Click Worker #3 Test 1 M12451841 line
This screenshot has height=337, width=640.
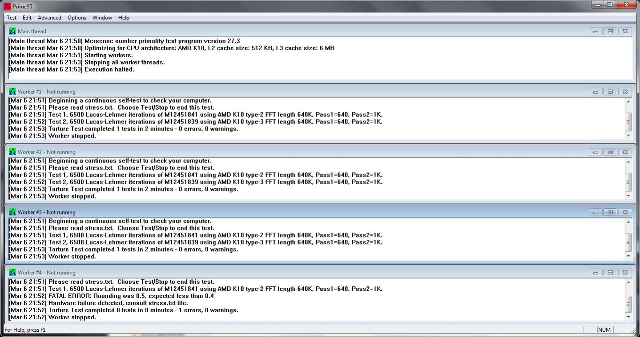[196, 235]
